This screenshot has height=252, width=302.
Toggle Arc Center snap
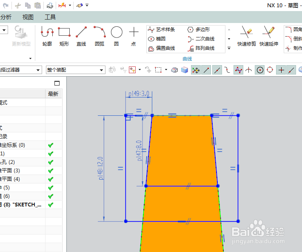(x=260, y=70)
